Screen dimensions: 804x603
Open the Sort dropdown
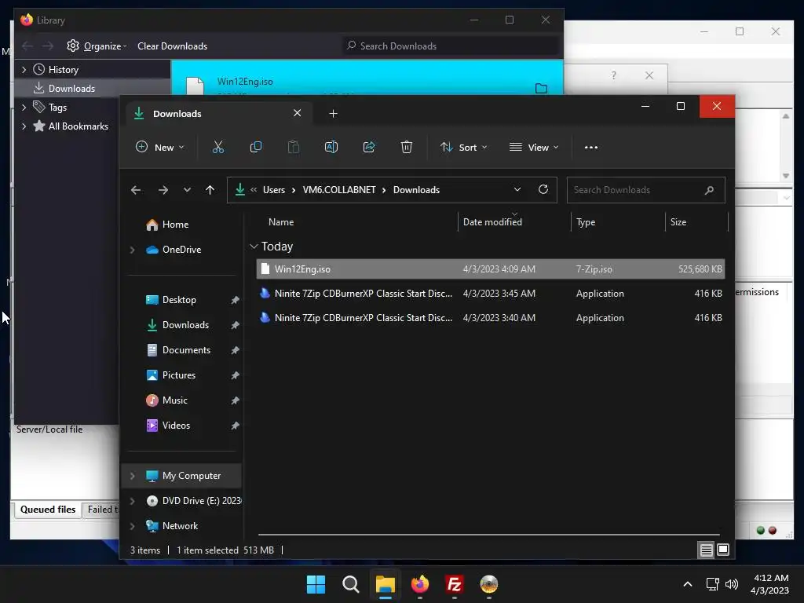pyautogui.click(x=463, y=147)
